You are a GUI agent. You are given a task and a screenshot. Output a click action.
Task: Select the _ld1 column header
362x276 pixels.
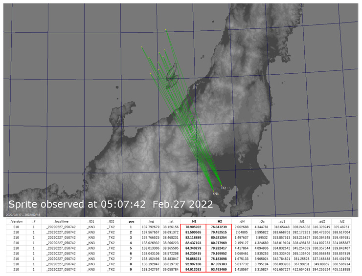(x=301, y=222)
